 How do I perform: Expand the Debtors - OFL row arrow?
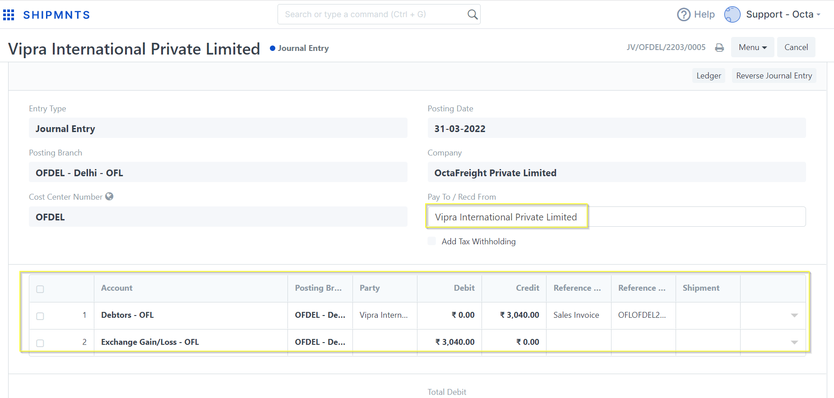pos(794,316)
